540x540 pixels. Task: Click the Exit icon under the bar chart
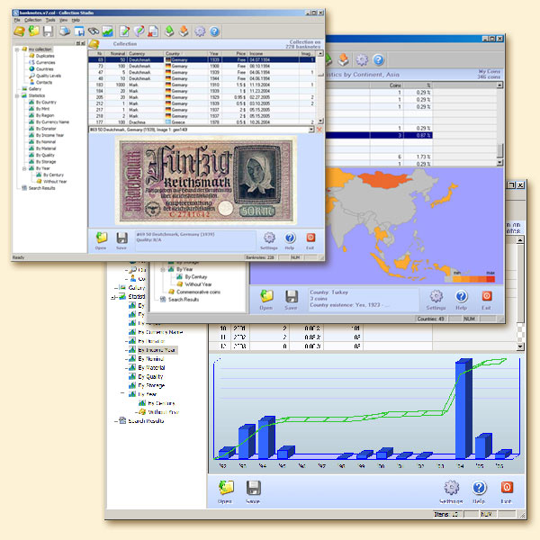pos(507,487)
